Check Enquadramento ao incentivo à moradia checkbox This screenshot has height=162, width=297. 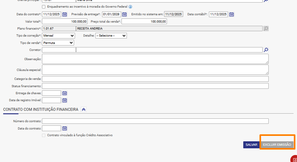pyautogui.click(x=44, y=7)
